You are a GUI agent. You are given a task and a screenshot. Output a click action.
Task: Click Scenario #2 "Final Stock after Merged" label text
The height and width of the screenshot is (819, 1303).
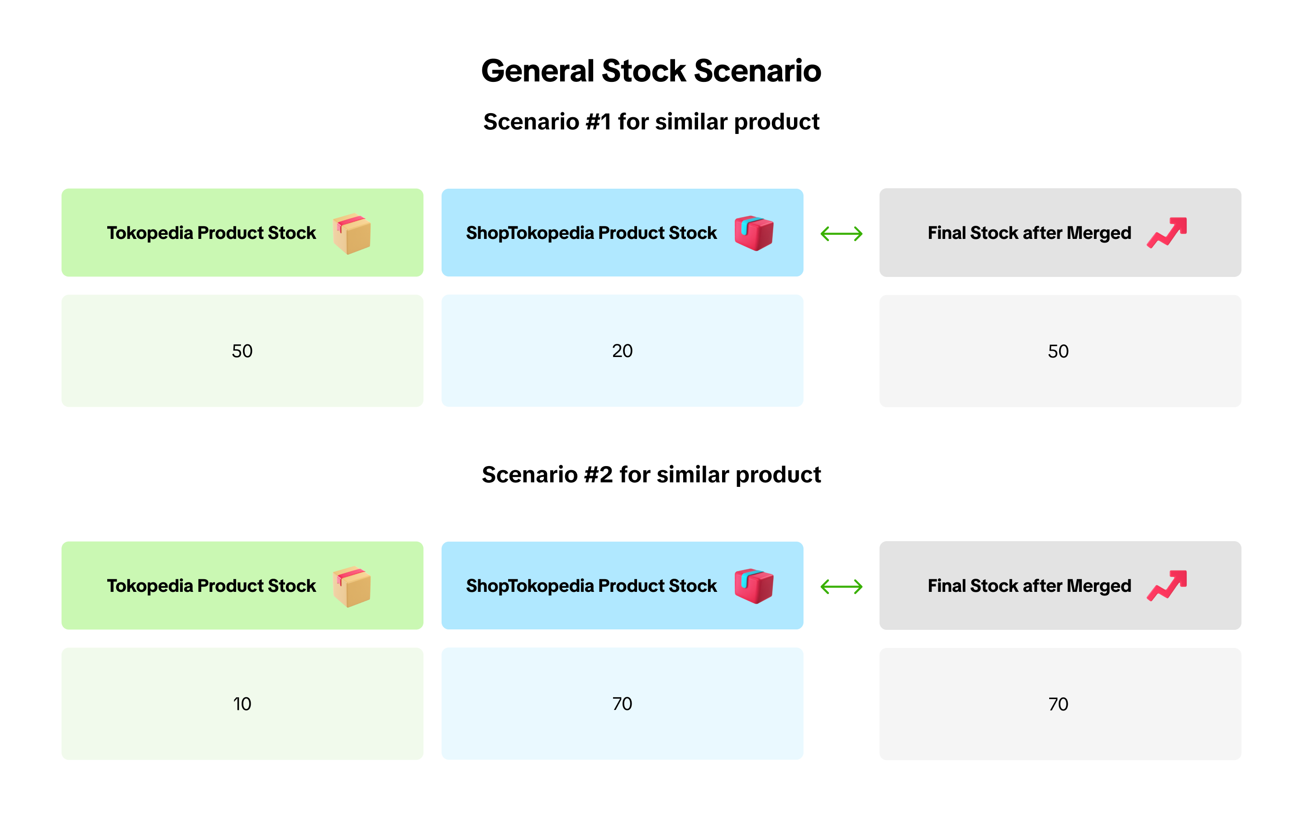[1029, 586]
